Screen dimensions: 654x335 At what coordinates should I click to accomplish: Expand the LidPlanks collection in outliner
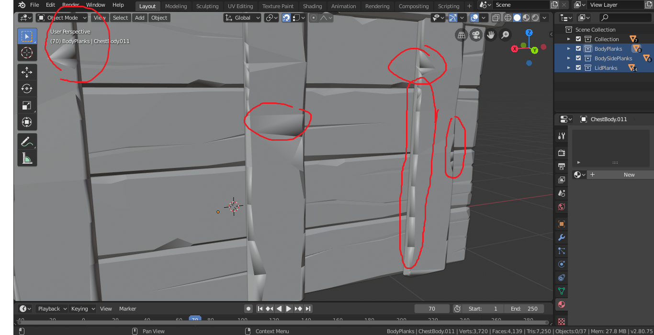click(569, 68)
